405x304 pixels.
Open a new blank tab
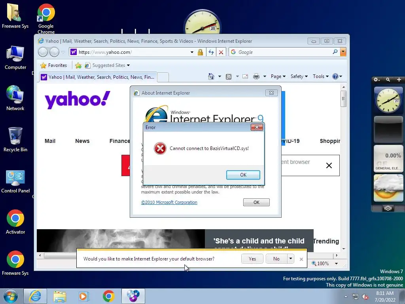[x=163, y=77]
